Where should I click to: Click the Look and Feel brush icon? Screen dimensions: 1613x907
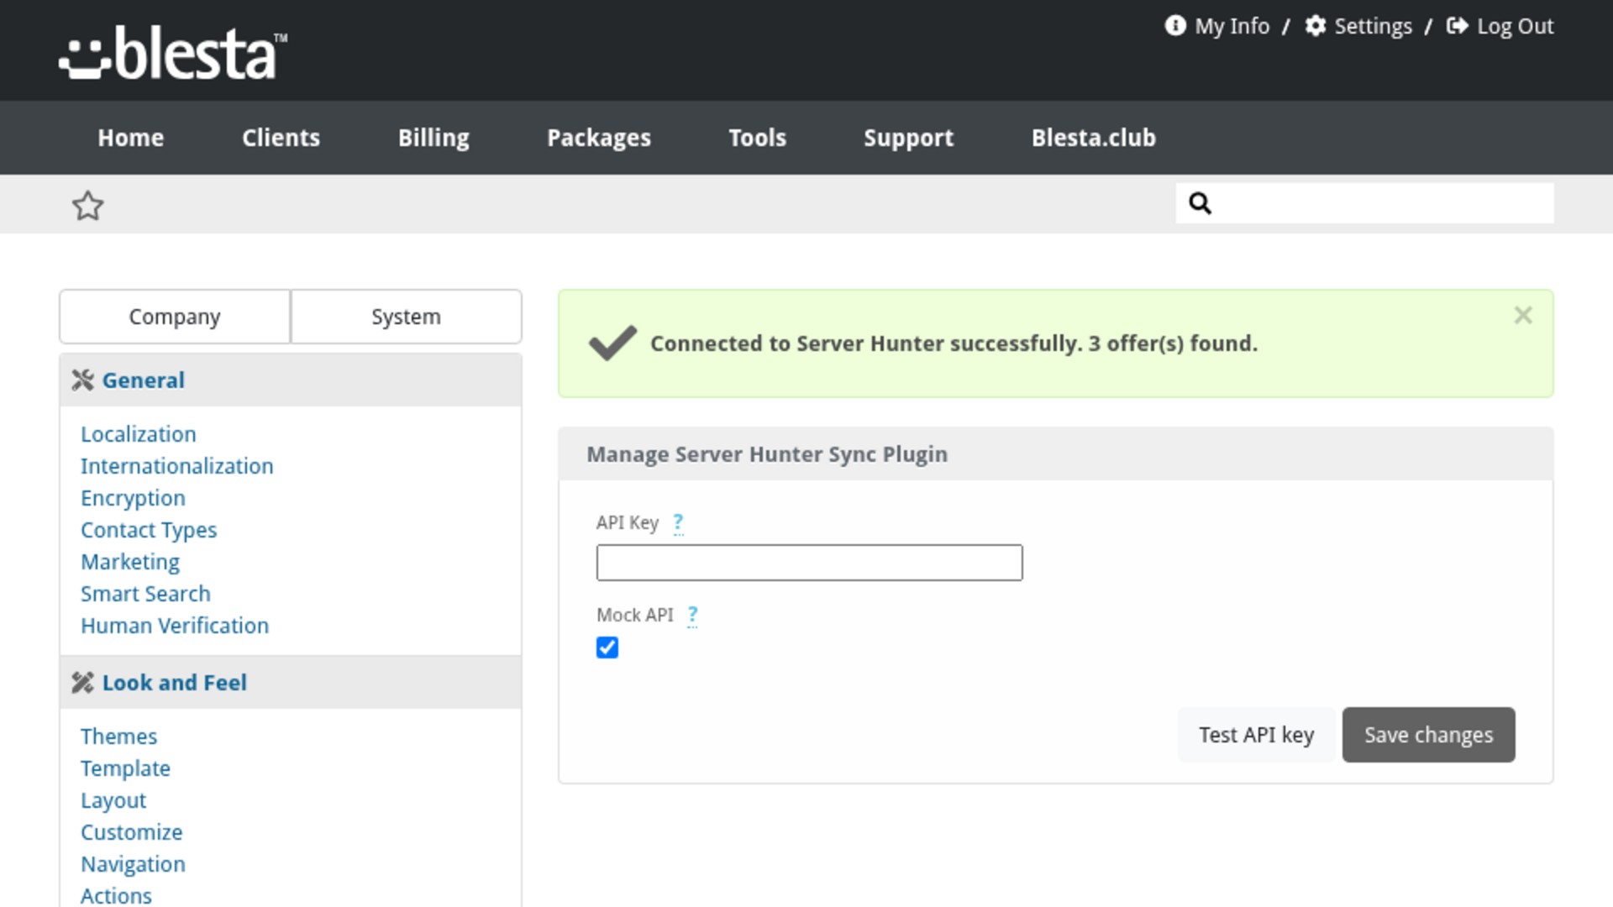point(82,683)
